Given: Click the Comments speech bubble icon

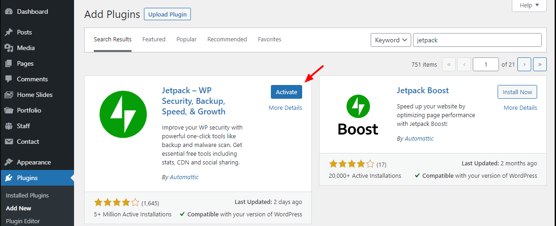Looking at the screenshot, I should coord(8,79).
